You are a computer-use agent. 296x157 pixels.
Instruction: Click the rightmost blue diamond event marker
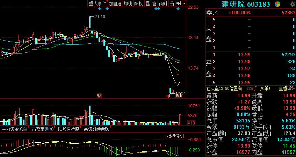(178, 8)
